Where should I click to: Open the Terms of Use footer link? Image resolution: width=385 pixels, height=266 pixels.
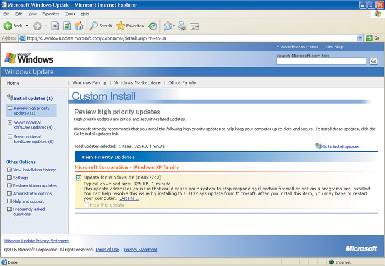pyautogui.click(x=107, y=250)
